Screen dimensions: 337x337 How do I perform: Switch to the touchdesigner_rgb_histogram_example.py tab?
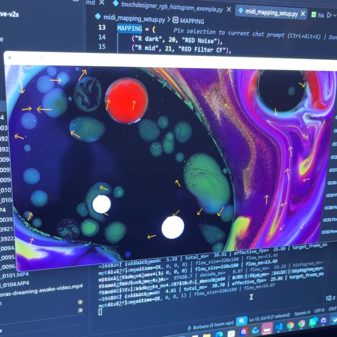172,7
